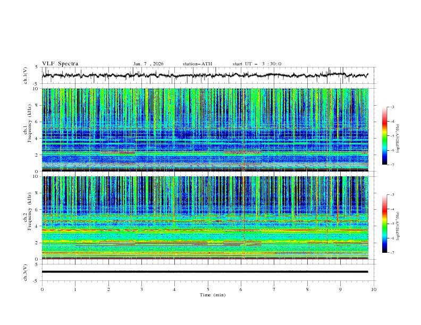Click inside the ch.2 spectrogram panel

(207, 218)
